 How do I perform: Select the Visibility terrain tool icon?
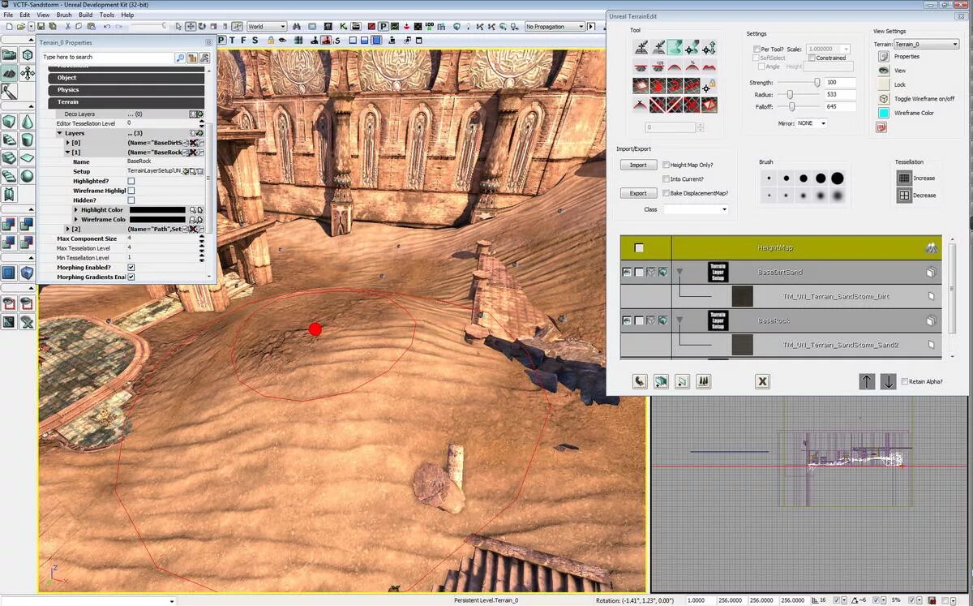(x=641, y=85)
